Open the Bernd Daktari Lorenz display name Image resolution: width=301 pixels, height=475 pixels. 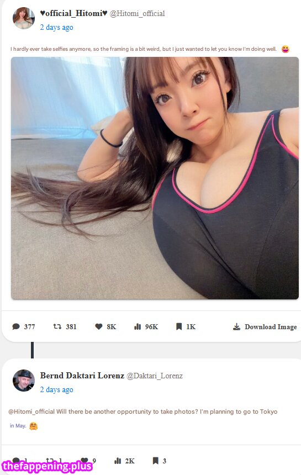(82, 376)
